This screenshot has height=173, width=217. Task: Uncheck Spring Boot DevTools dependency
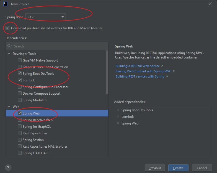click(x=20, y=73)
